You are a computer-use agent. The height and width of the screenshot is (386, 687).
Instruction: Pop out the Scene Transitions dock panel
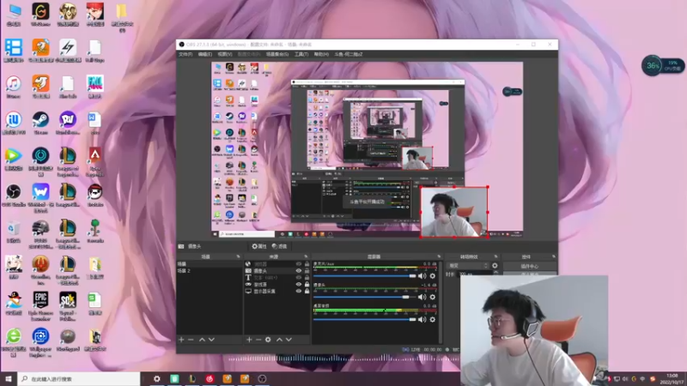(x=496, y=256)
